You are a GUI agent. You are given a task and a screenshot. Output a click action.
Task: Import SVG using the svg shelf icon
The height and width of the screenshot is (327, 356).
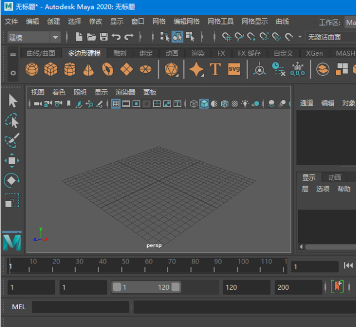pos(234,69)
